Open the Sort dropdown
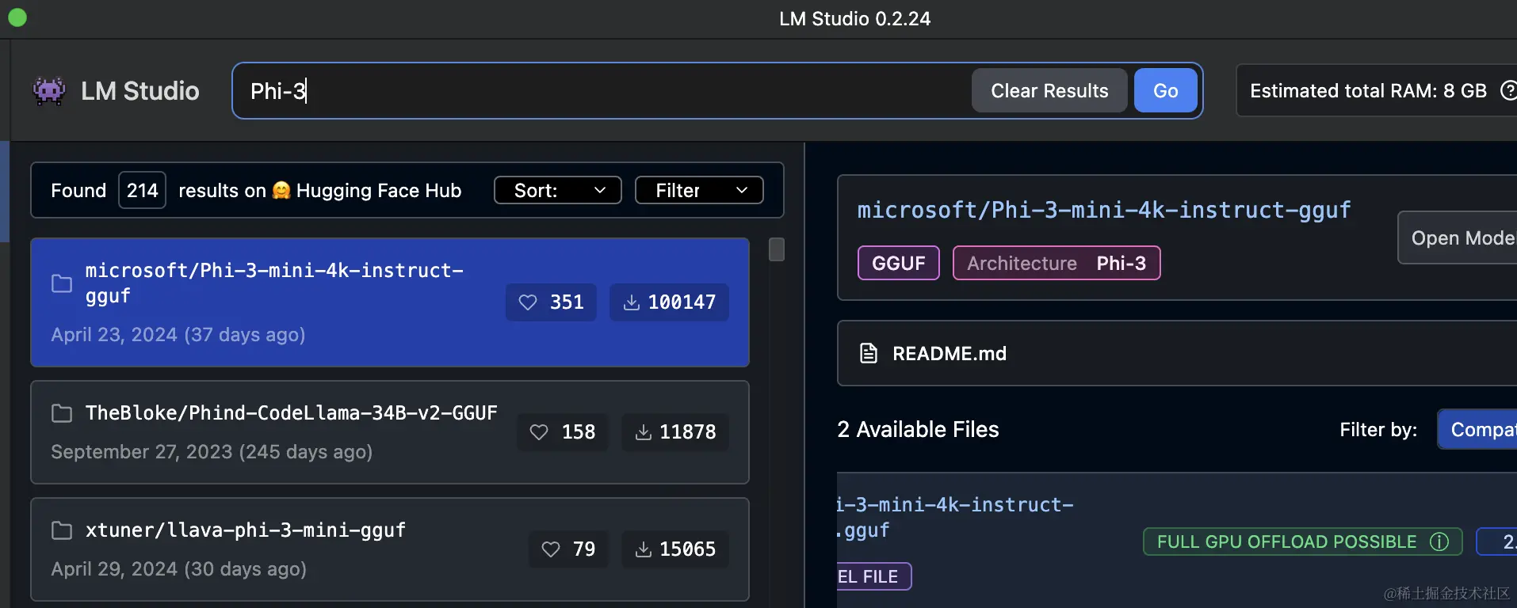Viewport: 1517px width, 608px height. (558, 191)
